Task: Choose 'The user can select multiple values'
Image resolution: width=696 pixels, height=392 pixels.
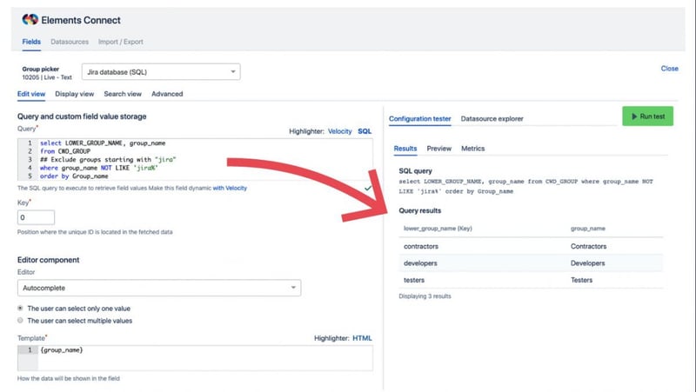Action: click(x=20, y=320)
